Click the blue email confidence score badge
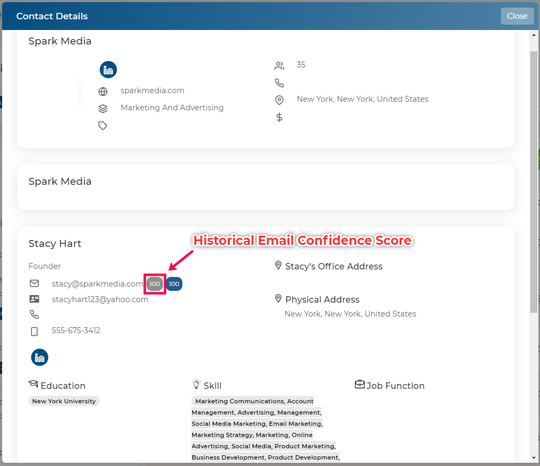The height and width of the screenshot is (466, 540). 174,284
